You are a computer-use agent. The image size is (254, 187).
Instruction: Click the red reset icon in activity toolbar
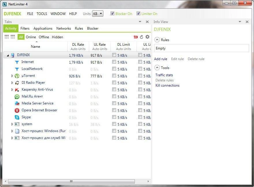click(136, 37)
